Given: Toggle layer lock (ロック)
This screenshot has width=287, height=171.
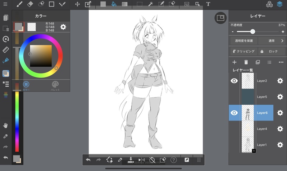Looking at the screenshot, I should (272, 52).
